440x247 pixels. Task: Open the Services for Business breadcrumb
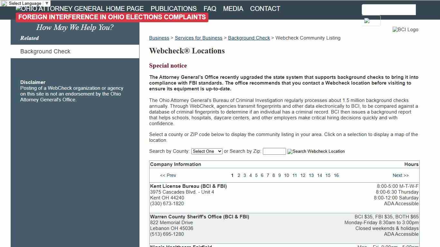tap(198, 38)
